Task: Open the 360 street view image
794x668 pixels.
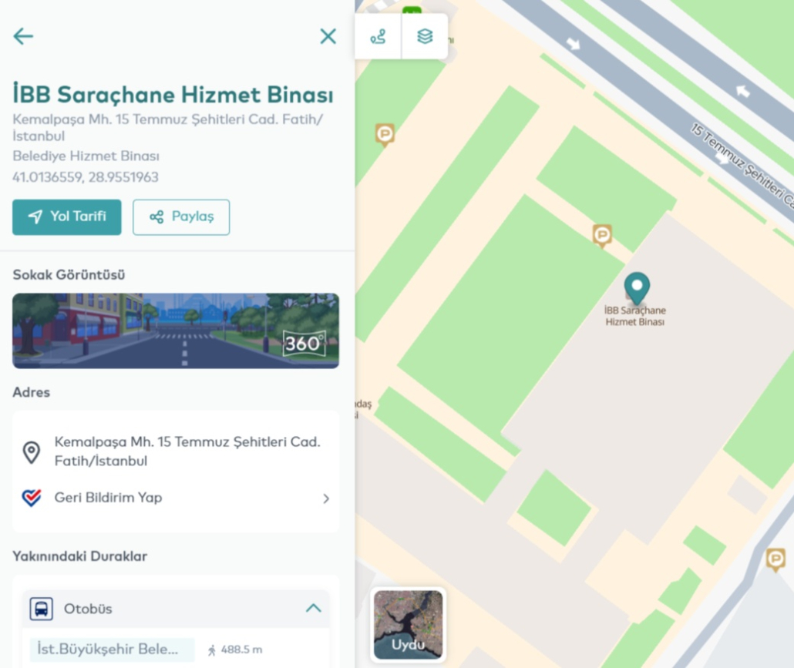Action: [176, 331]
